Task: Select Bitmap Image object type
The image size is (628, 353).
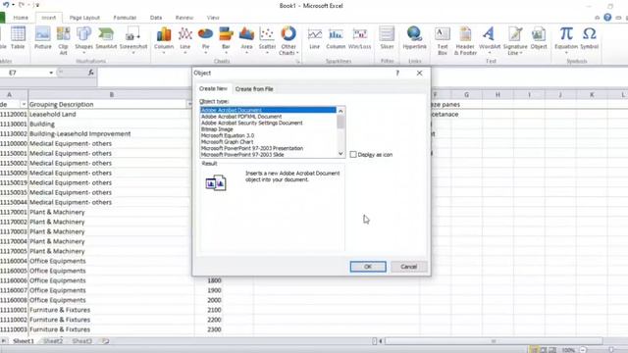Action: point(268,129)
